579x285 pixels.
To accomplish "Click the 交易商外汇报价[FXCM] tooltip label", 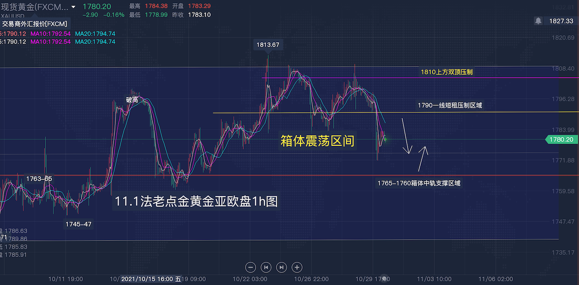I will pyautogui.click(x=34, y=24).
